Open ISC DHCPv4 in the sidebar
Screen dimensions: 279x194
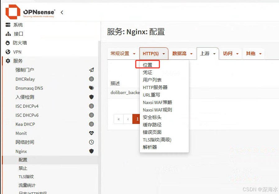(x=27, y=106)
